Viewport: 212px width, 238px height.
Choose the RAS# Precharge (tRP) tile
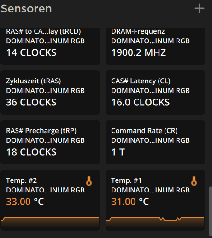pyautogui.click(x=50, y=142)
